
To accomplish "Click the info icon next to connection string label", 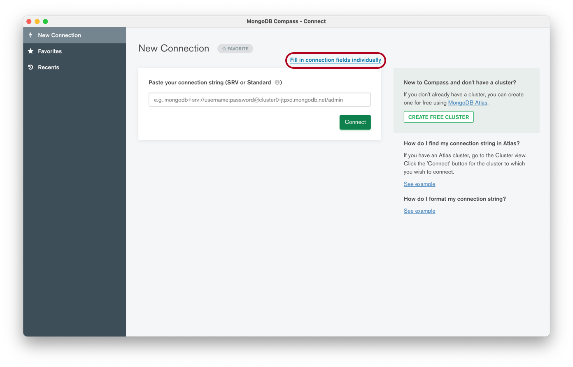I will pyautogui.click(x=277, y=82).
